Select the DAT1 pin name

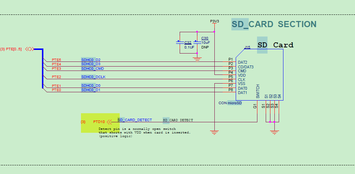tap(243, 93)
